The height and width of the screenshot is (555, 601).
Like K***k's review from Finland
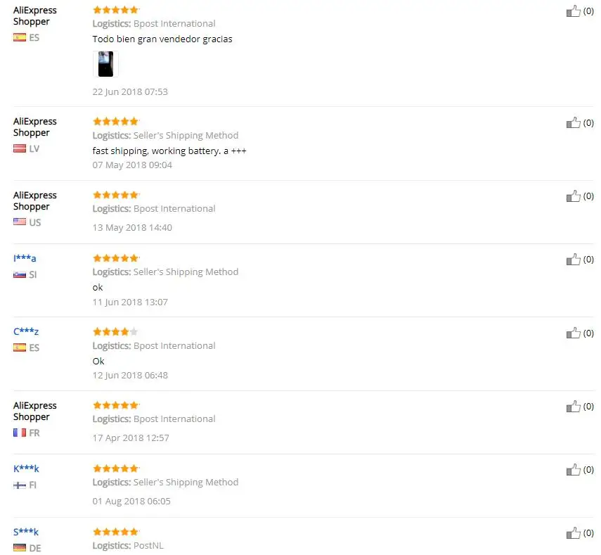(x=574, y=469)
